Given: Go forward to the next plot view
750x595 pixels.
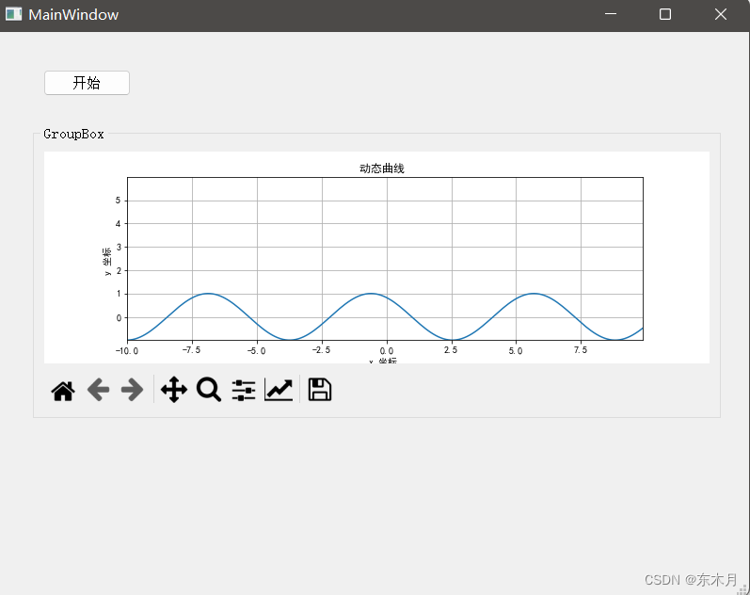Looking at the screenshot, I should [132, 390].
